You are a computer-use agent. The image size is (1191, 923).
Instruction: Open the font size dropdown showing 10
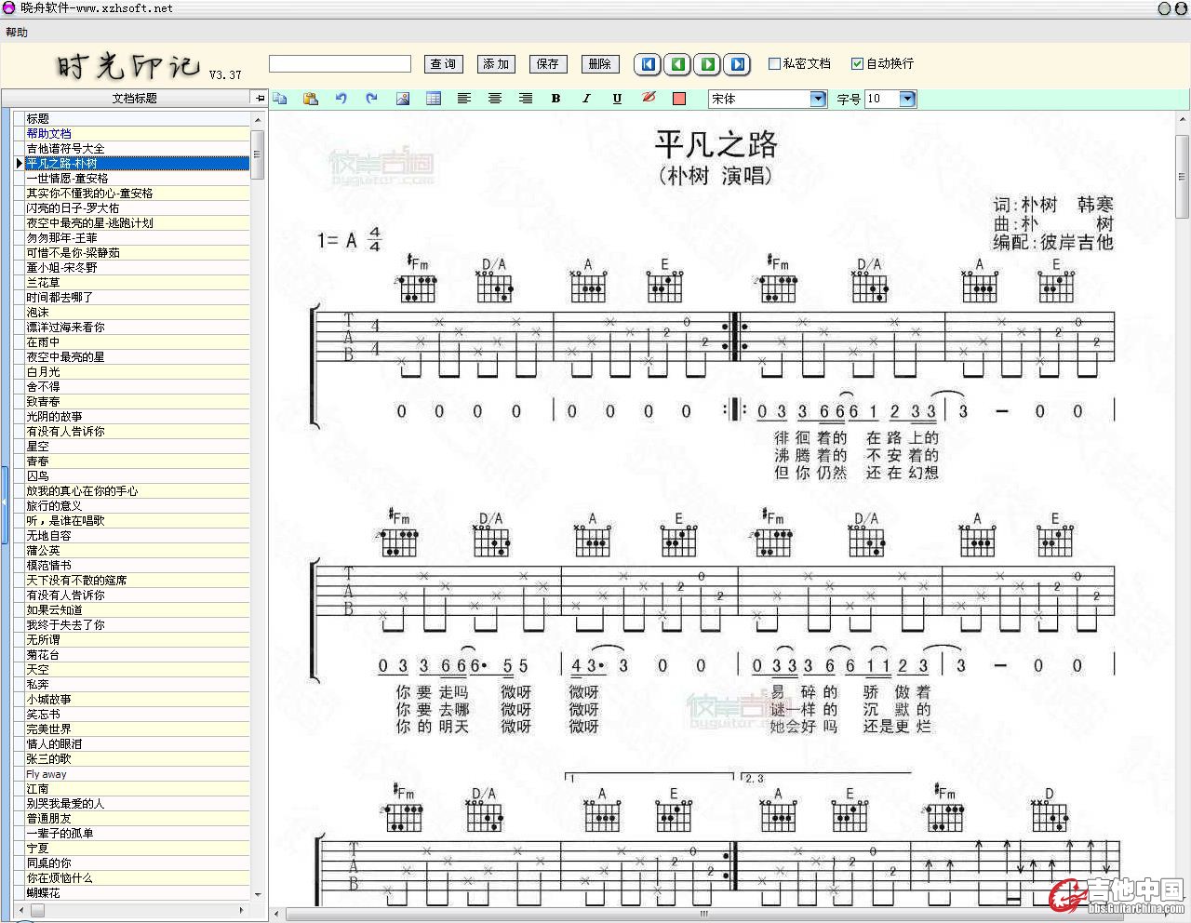coord(907,99)
